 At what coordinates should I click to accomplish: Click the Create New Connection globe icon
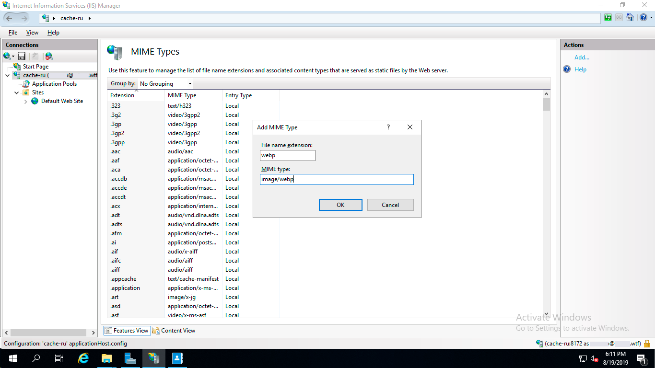click(x=7, y=56)
